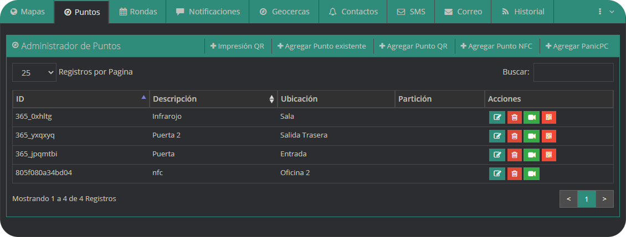Delete the 365_jpqmtbi point
The image size is (626, 237).
515,155
